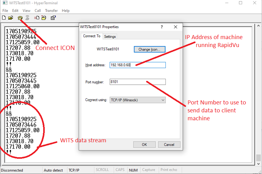Click the WITSTest8101 connection name label
Image resolution: width=262 pixels, height=174 pixels.
click(108, 49)
